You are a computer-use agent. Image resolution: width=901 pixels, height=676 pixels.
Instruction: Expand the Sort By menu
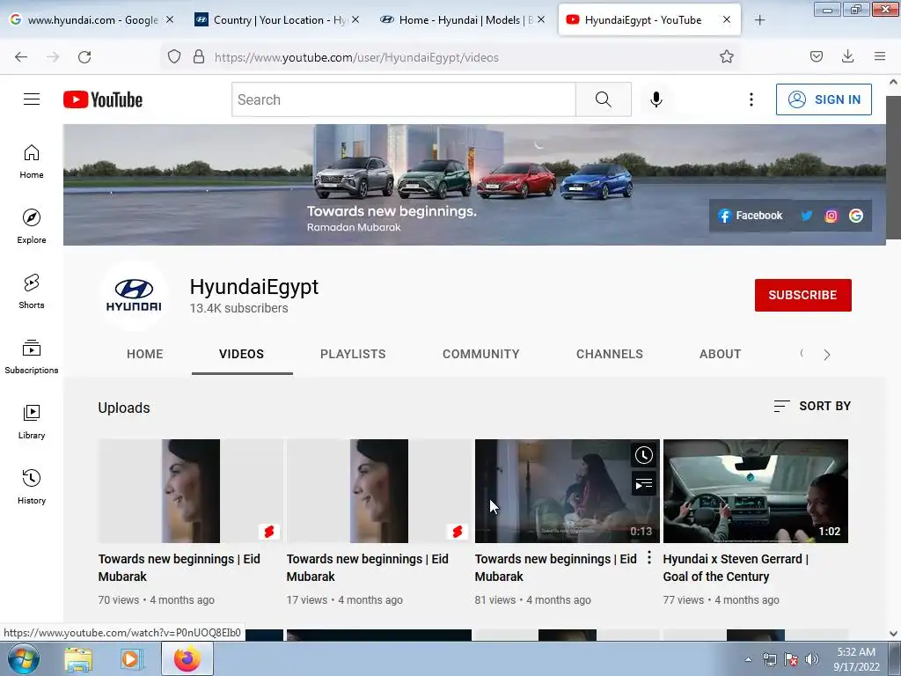[812, 407]
